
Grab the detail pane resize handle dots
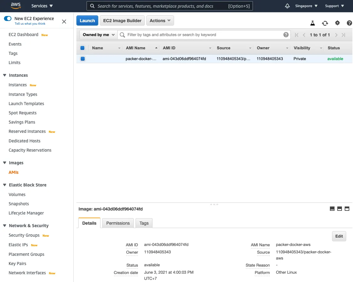pos(214,204)
